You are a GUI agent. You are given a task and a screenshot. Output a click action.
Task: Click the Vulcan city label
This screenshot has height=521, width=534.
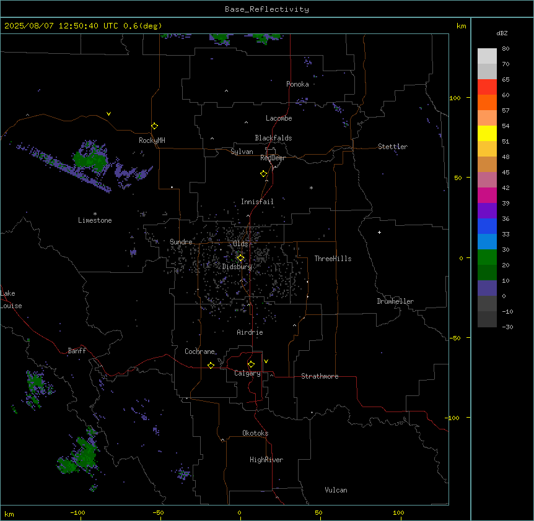336,490
